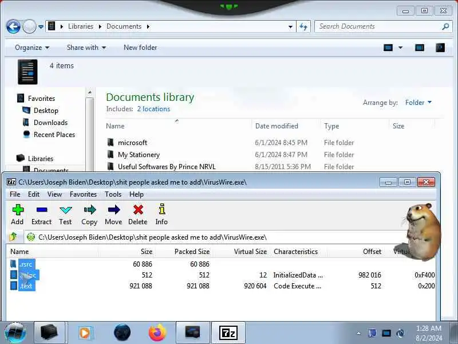Image resolution: width=458 pixels, height=344 pixels.
Task: Click the Copy toolbar icon
Action: pyautogui.click(x=89, y=214)
